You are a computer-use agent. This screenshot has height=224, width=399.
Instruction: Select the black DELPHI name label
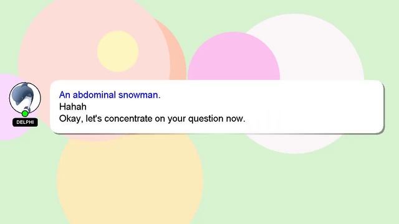(25, 122)
